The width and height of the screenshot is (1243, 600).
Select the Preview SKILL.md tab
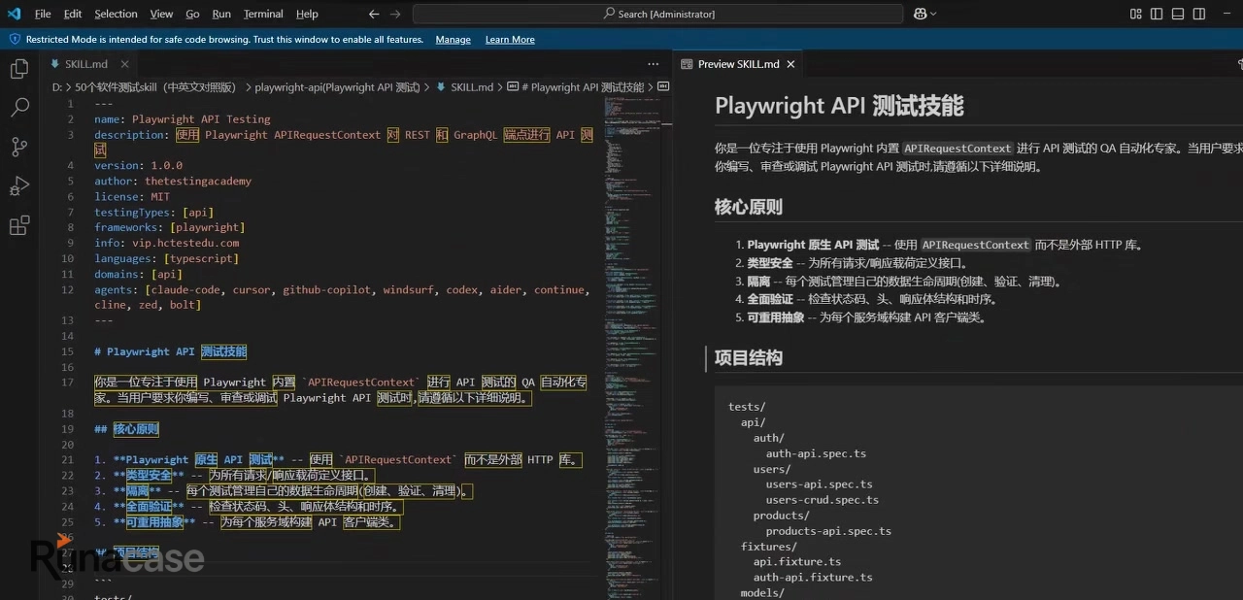[x=739, y=64]
